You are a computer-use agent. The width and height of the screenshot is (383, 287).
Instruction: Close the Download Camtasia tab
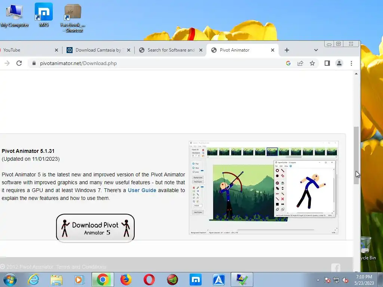tap(129, 50)
